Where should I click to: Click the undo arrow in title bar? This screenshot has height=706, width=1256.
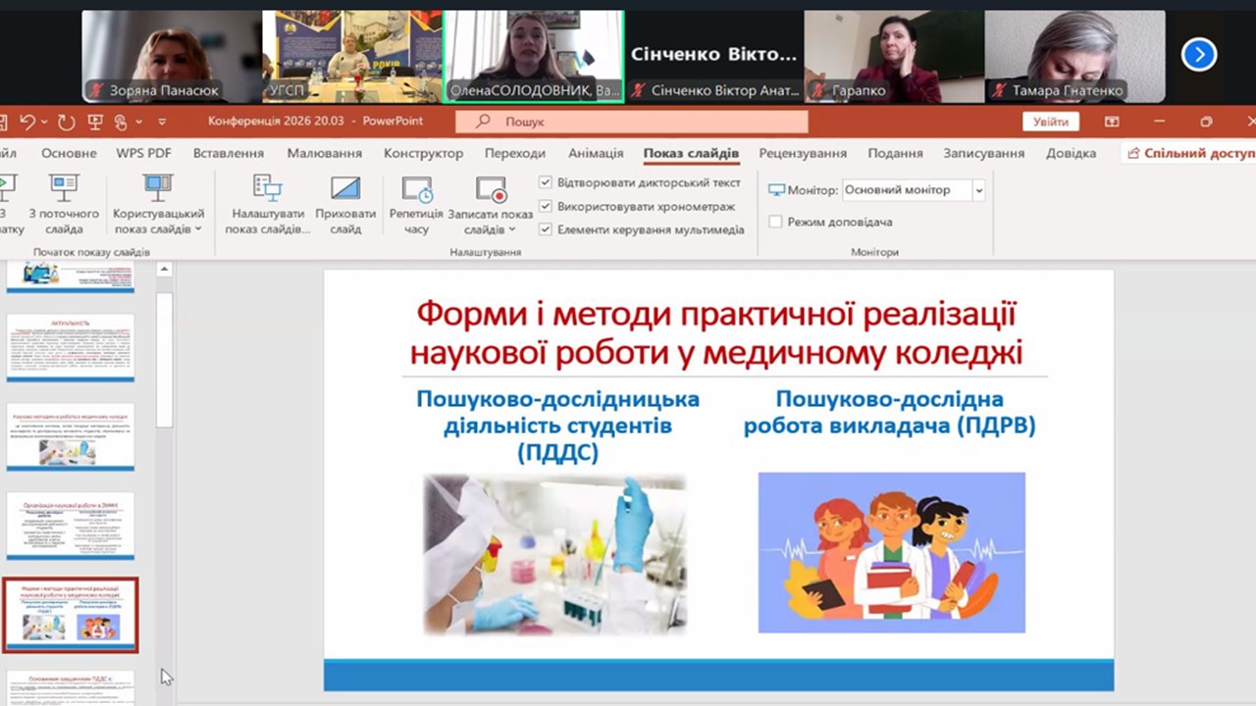[x=27, y=122]
